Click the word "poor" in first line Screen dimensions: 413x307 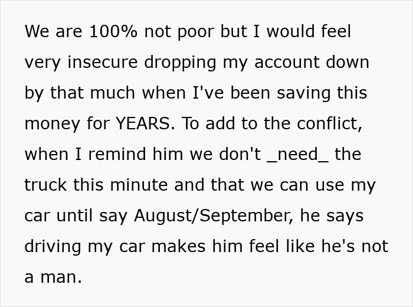195,31
